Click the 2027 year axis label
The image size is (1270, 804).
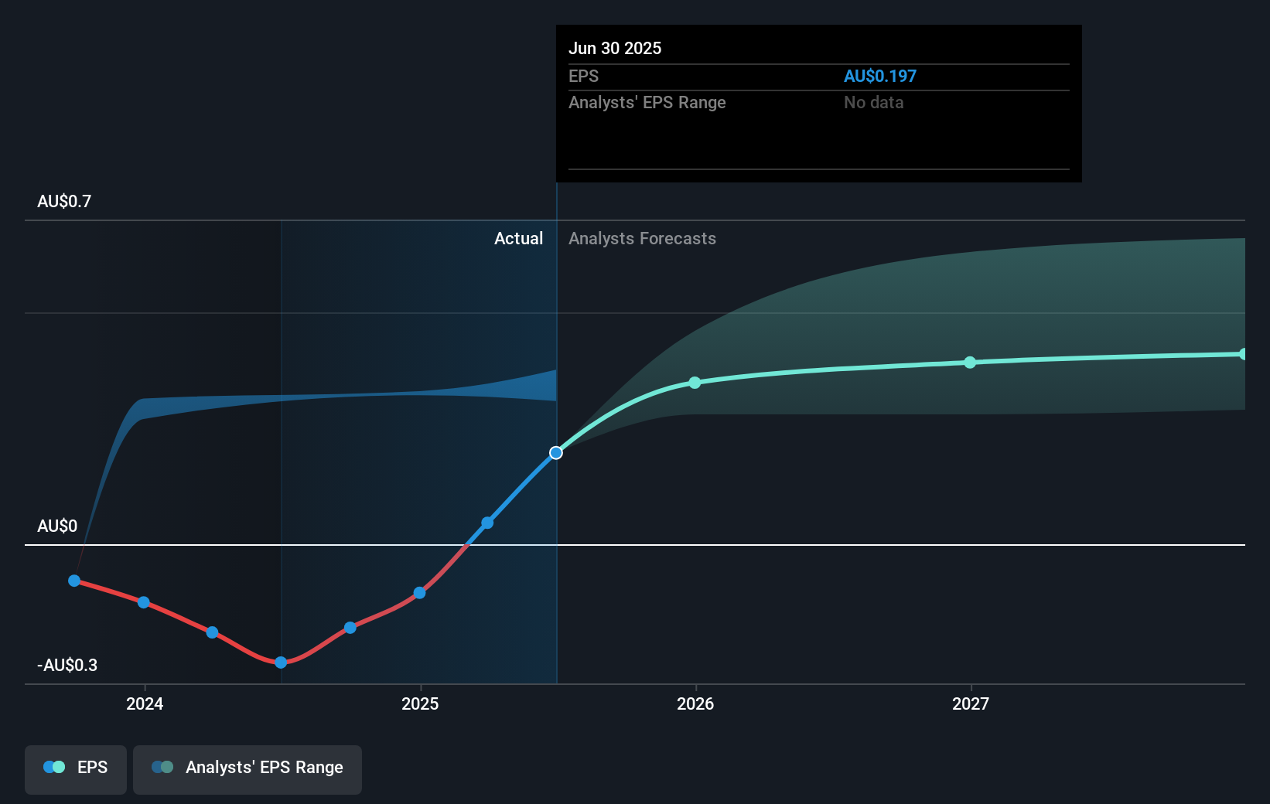pos(971,703)
